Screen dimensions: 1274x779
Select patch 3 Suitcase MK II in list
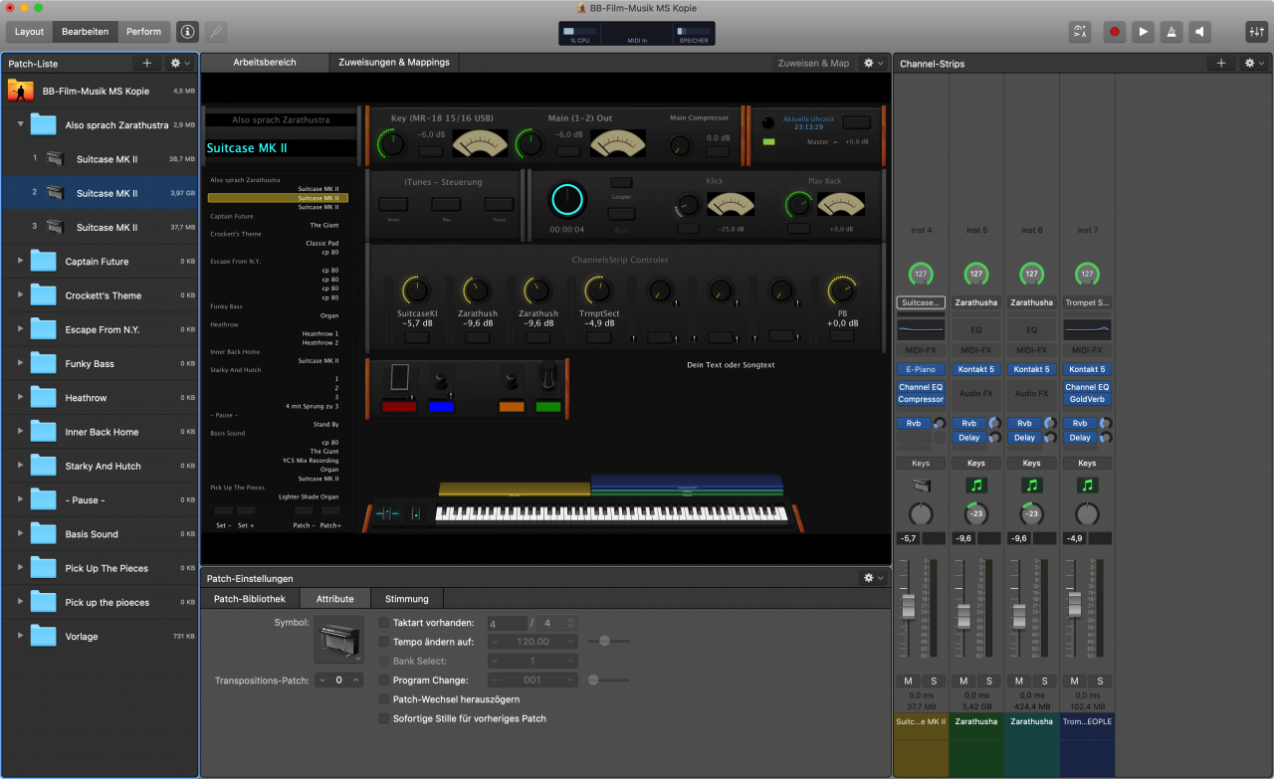tap(100, 227)
